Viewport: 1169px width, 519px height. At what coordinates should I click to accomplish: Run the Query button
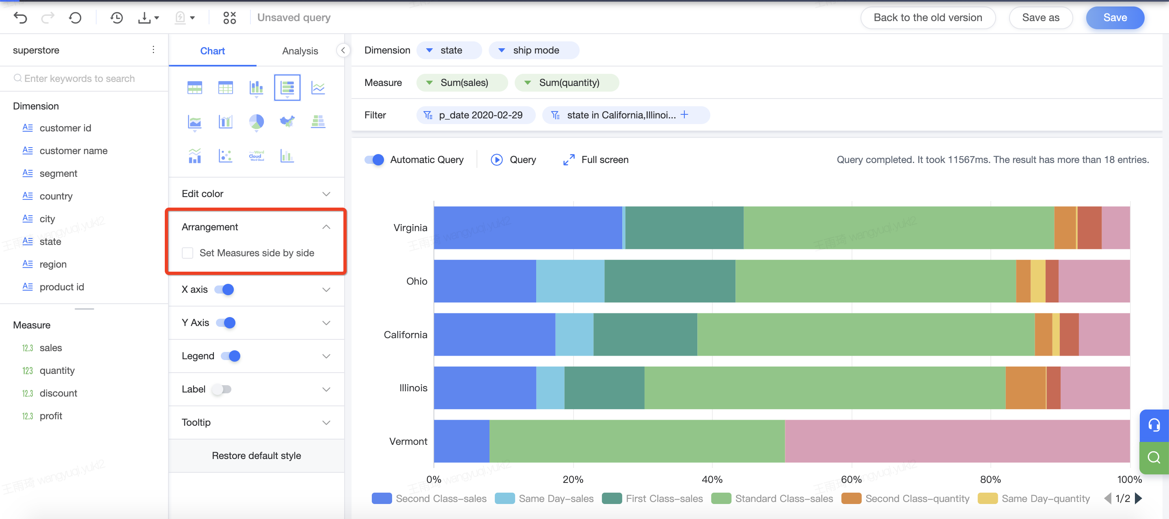tap(513, 160)
